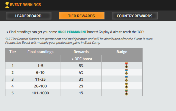The width and height of the screenshot is (176, 111).
Task: Click the Badge column header
Action: pyautogui.click(x=122, y=52)
